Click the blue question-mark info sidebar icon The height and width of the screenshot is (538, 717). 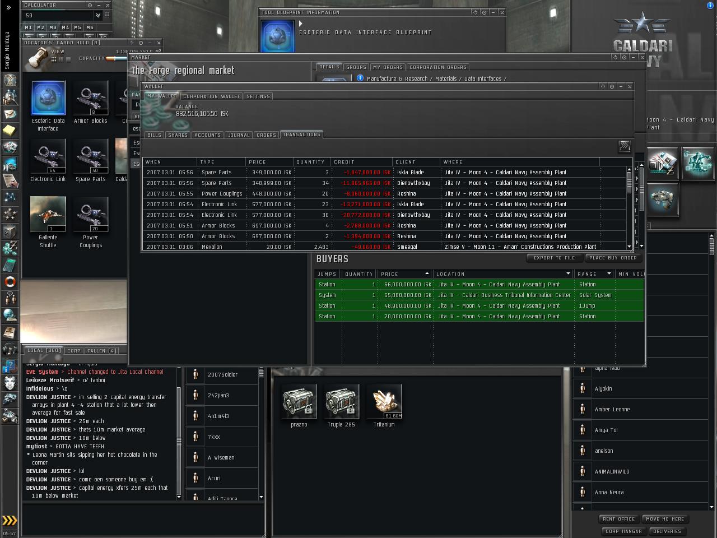coord(10,367)
